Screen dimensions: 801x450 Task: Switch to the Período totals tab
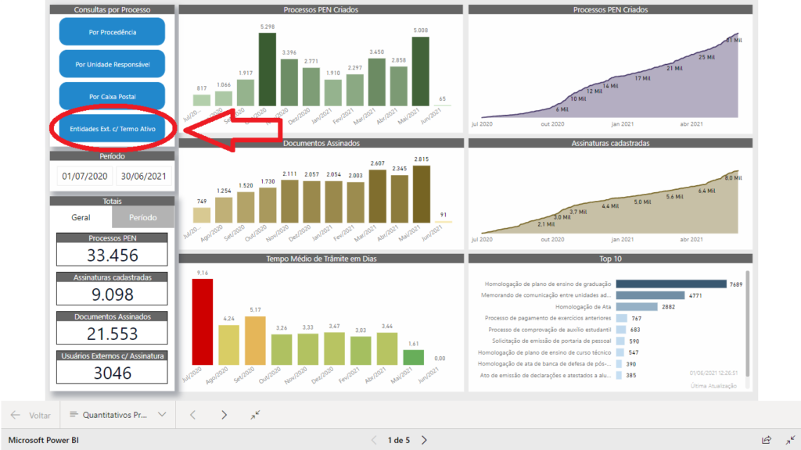(x=142, y=217)
